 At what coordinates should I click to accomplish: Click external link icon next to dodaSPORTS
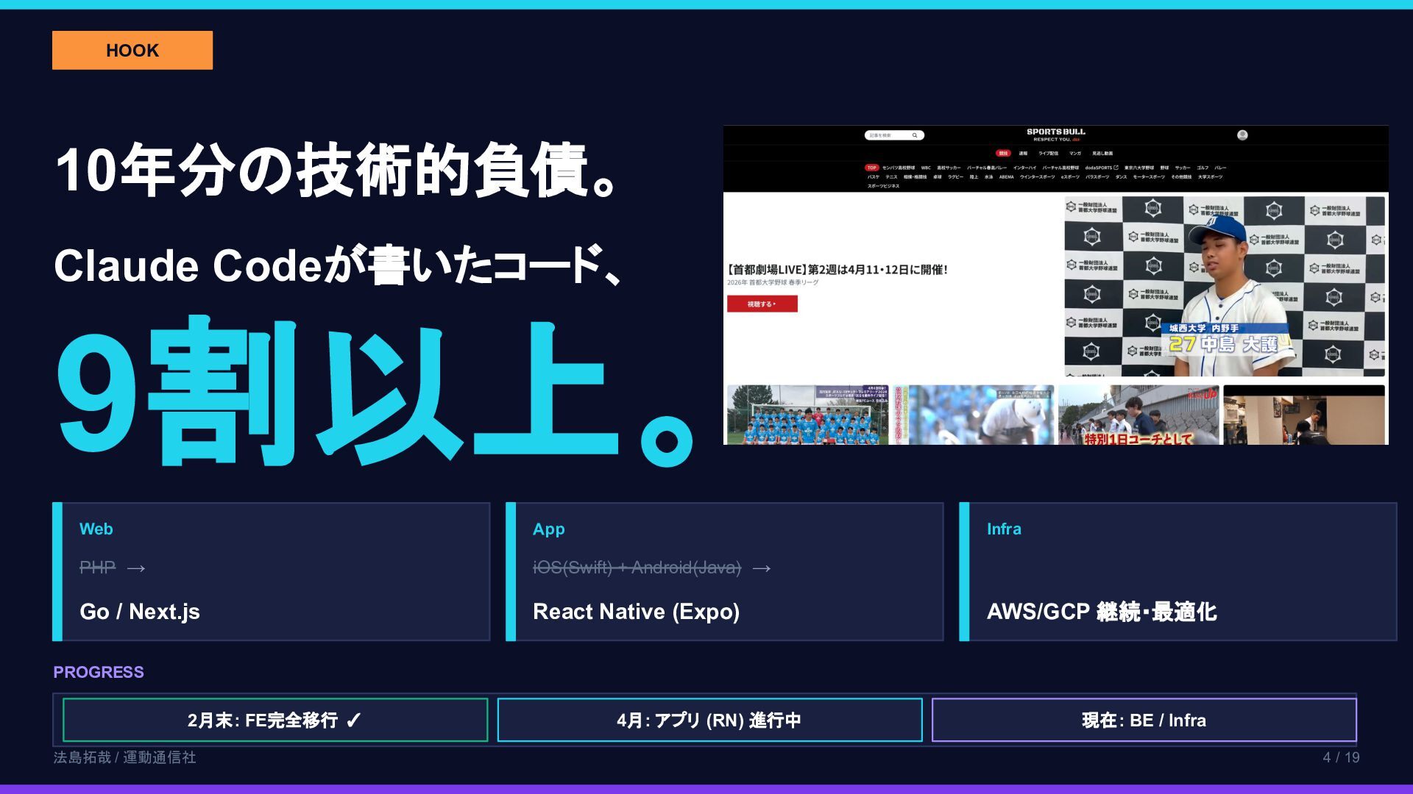tap(1116, 168)
